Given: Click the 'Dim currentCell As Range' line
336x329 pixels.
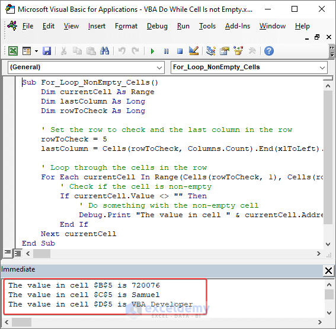Looking at the screenshot, I should click(x=98, y=92).
